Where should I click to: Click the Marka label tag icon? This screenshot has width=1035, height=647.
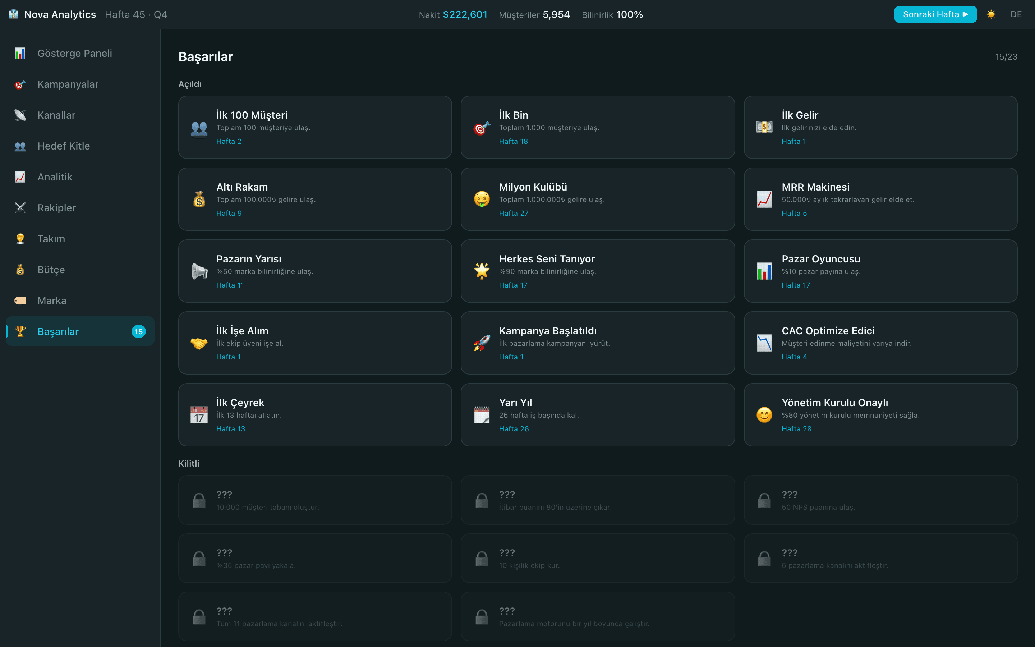point(20,300)
